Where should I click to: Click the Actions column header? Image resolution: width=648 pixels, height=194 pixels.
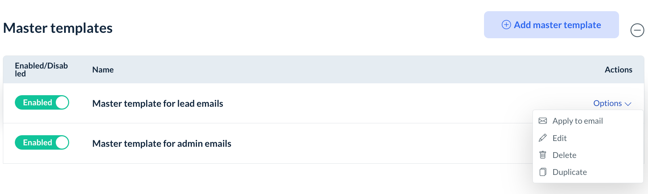coord(618,70)
